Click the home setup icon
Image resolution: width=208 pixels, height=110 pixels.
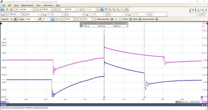11,9
